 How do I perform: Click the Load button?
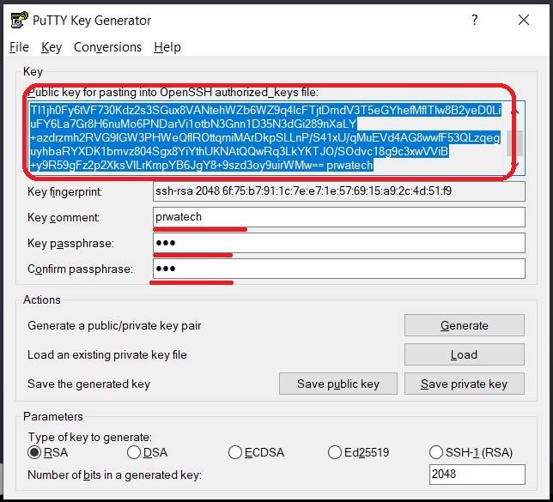point(464,354)
